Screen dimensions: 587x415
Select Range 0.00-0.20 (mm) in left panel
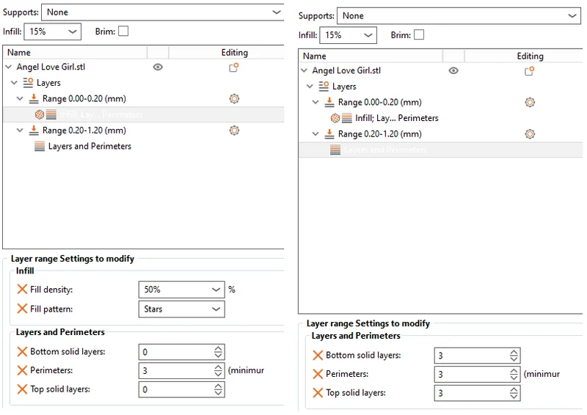(84, 99)
